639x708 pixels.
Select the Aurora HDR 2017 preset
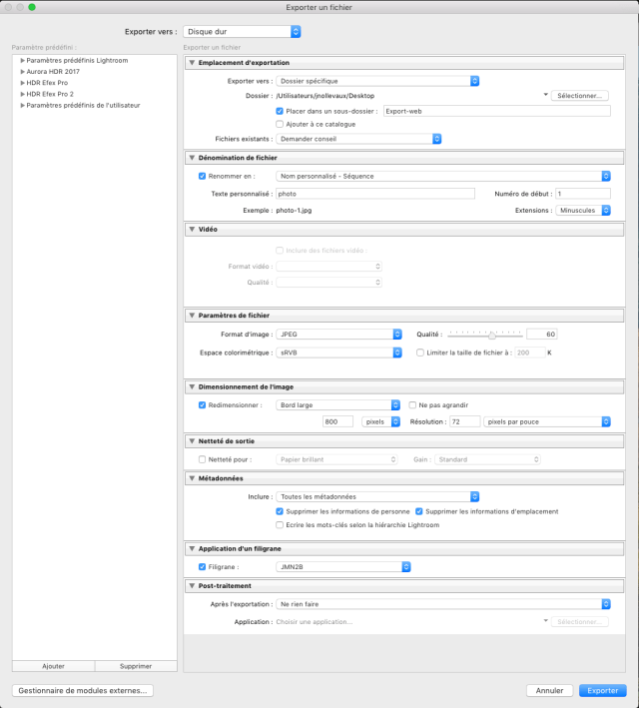click(x=53, y=71)
